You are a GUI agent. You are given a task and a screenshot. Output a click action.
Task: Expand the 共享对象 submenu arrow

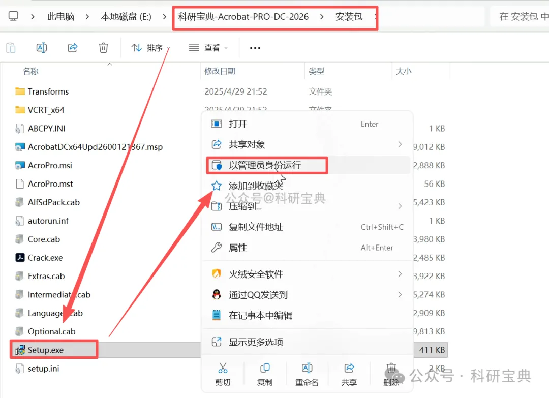[400, 144]
